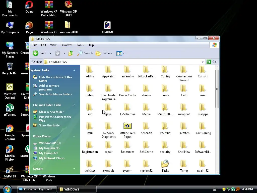Click the file list scrollbar thumb
The image size is (257, 193).
(x=217, y=89)
